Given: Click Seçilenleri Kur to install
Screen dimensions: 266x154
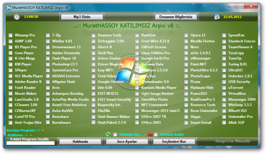Looking at the screenshot, I should [x=174, y=142].
